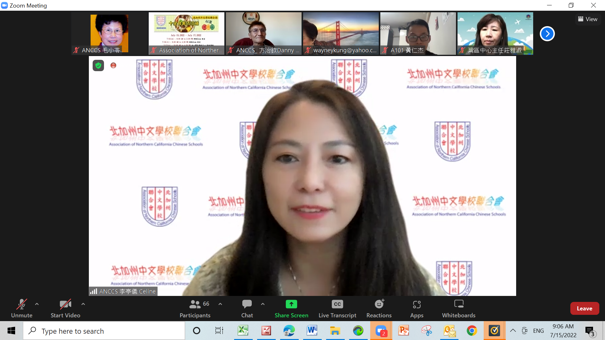Viewport: 605px width, 340px height.
Task: Open the Chat panel
Action: 247,309
